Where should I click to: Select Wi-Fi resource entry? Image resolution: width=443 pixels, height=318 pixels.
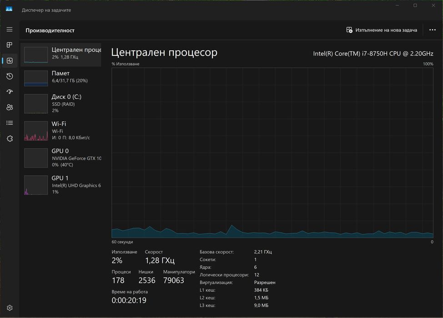61,131
